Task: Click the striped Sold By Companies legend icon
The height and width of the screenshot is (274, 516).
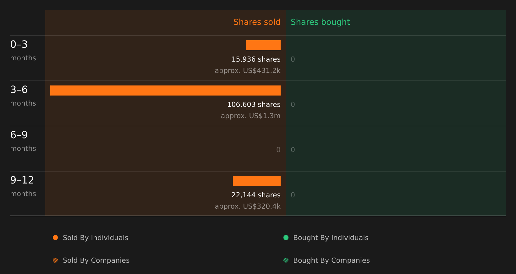Action: pos(55,260)
